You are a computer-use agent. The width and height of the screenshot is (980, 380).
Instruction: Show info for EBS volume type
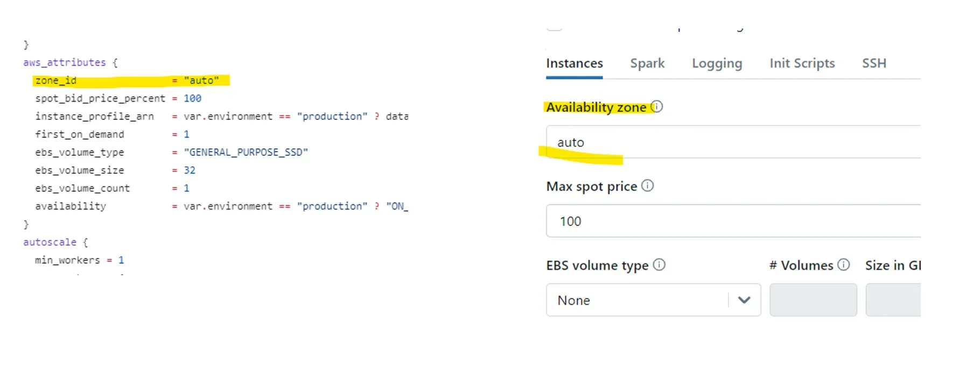point(659,265)
